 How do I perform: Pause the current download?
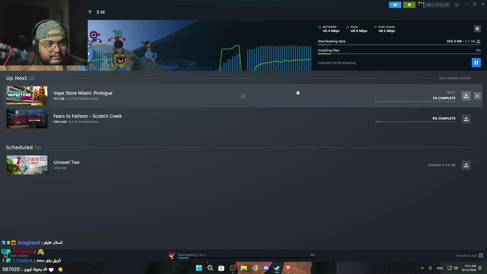pos(476,63)
